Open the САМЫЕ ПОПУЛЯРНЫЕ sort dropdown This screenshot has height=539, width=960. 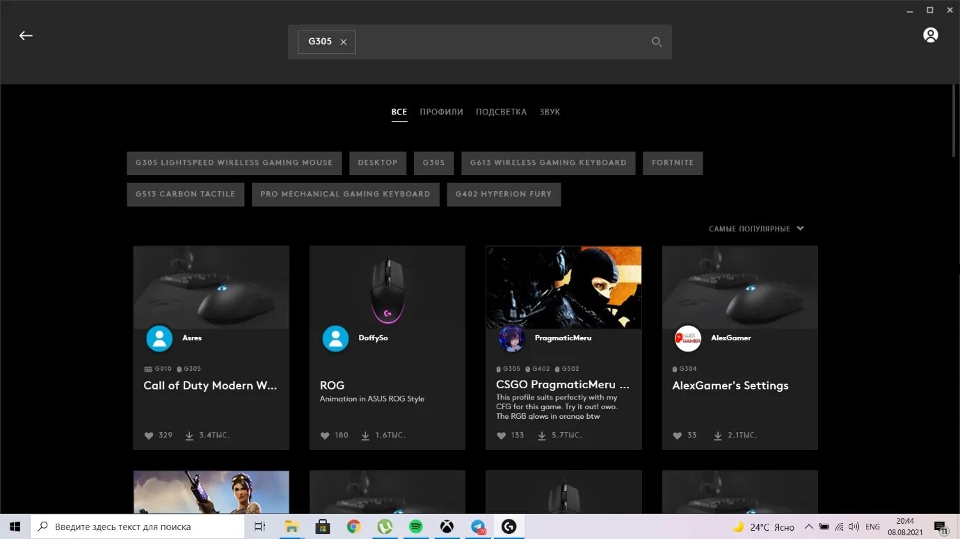pos(756,229)
